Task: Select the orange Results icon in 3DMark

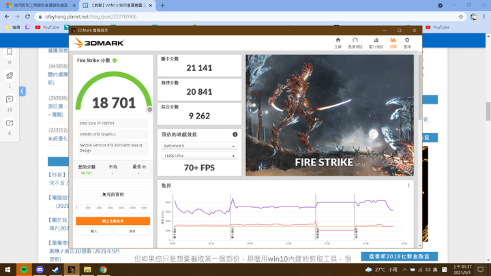Action: point(393,40)
